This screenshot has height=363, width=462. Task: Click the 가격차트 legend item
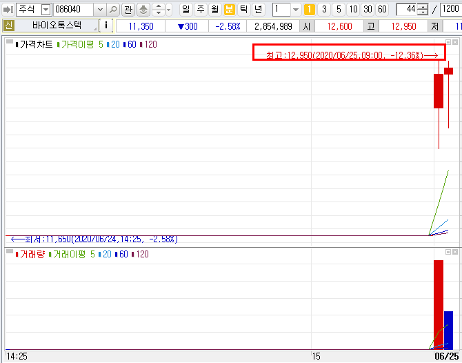(34, 45)
